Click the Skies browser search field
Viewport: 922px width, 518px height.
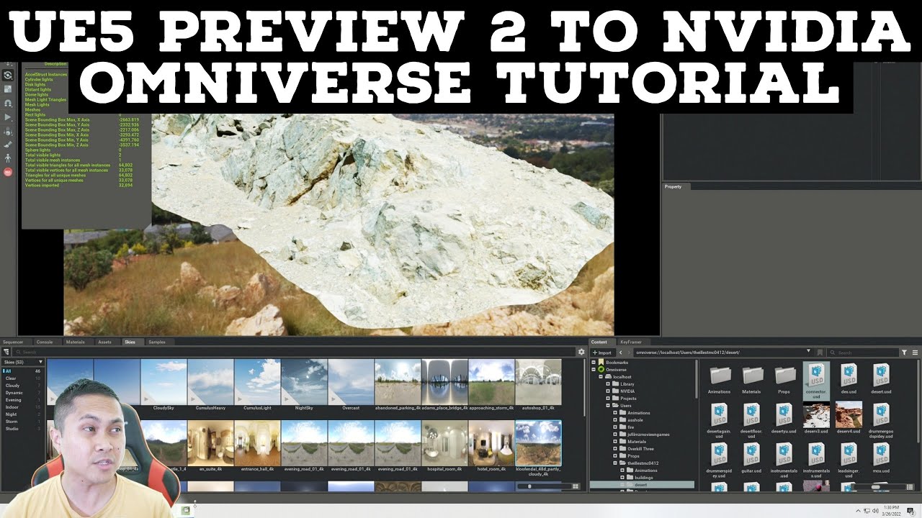pos(294,352)
